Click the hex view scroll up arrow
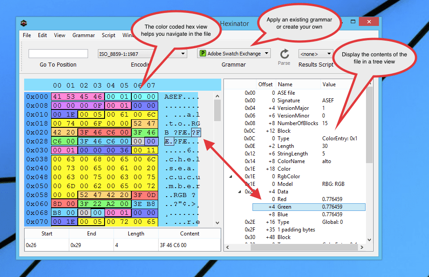This screenshot has width=429, height=277. pyautogui.click(x=217, y=96)
